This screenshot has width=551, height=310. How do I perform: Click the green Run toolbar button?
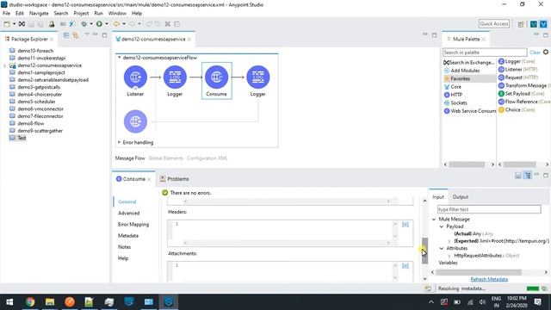point(100,24)
